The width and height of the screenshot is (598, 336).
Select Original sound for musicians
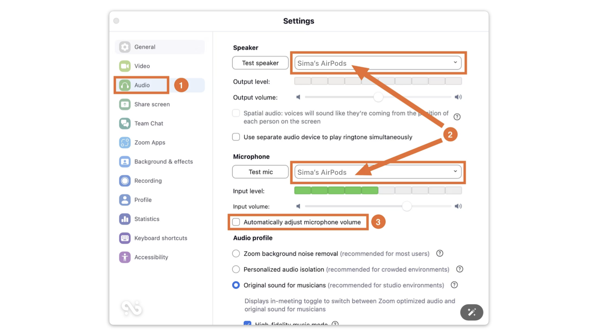pyautogui.click(x=236, y=285)
